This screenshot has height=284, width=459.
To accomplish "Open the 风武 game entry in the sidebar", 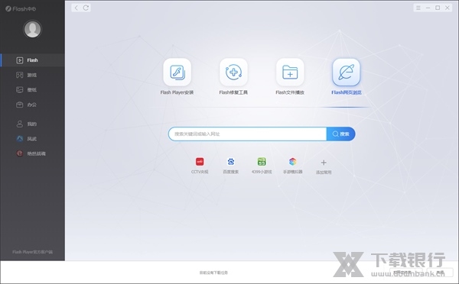I will click(32, 138).
